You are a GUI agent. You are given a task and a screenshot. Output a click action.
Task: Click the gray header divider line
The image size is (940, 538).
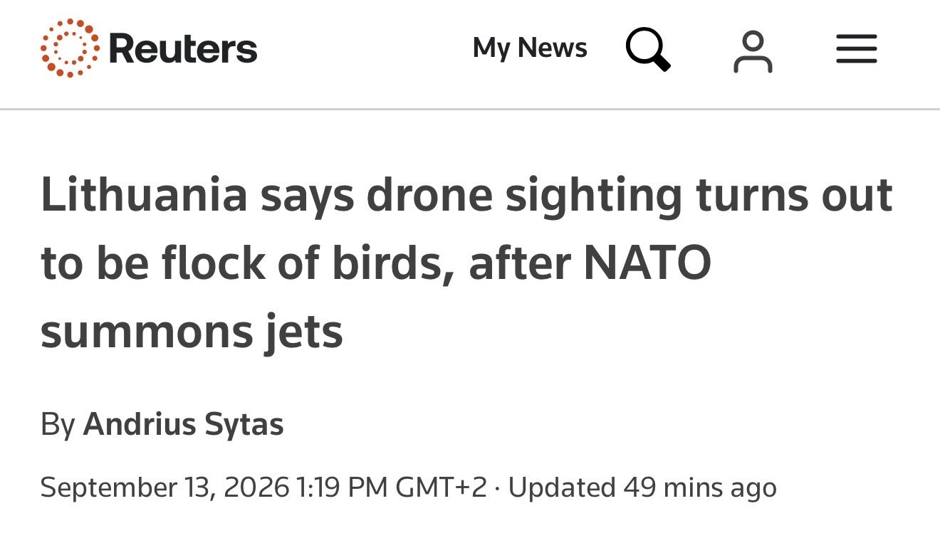point(470,109)
